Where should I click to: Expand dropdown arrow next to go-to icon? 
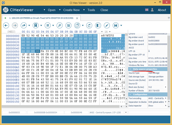pyautogui.click(x=29, y=25)
